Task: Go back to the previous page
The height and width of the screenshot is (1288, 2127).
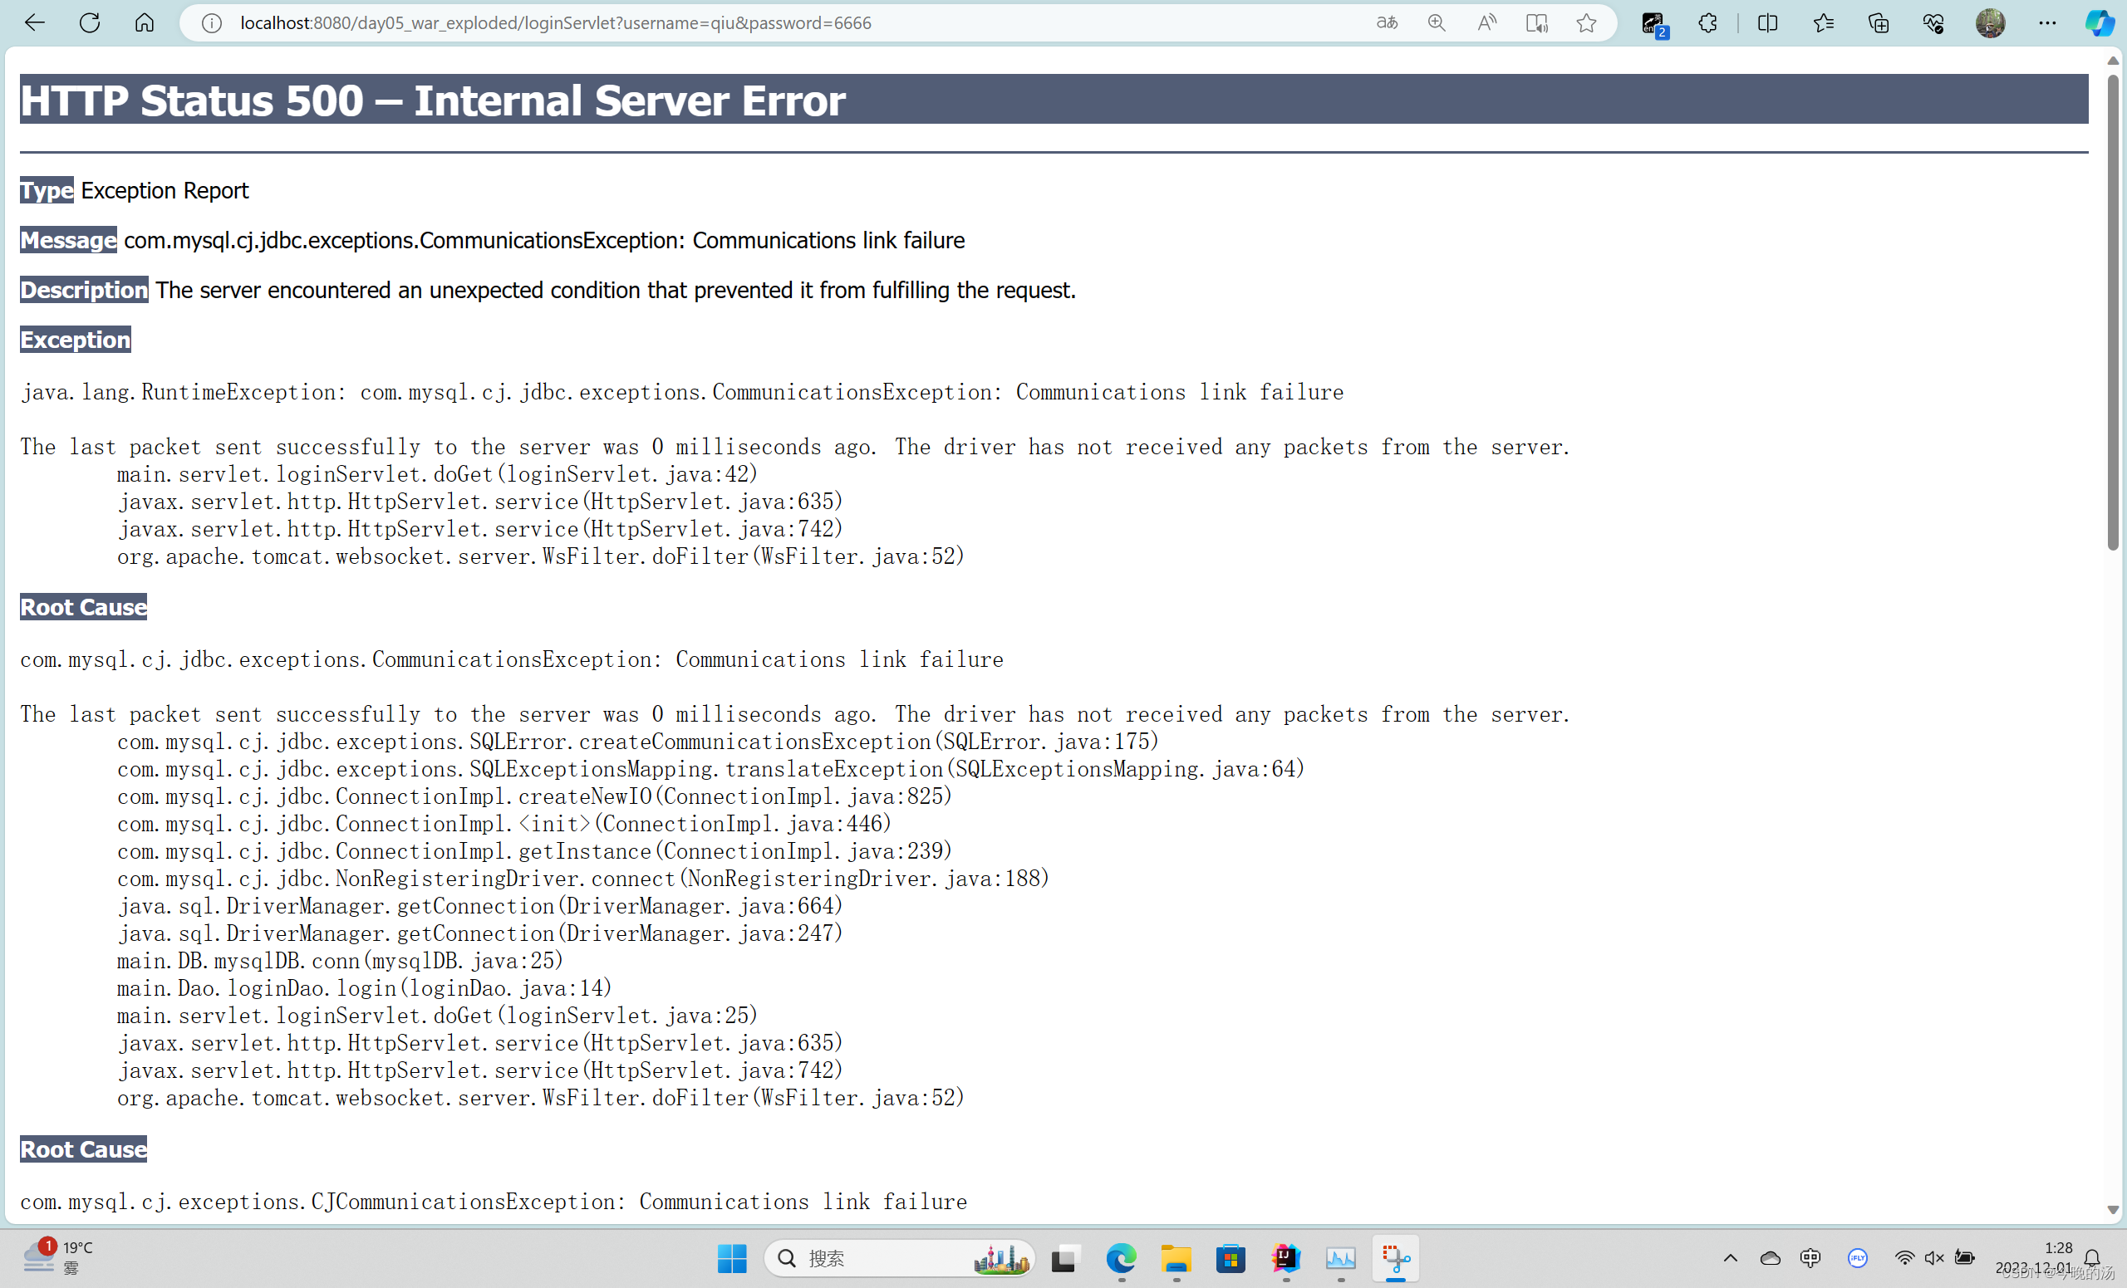Action: (35, 22)
